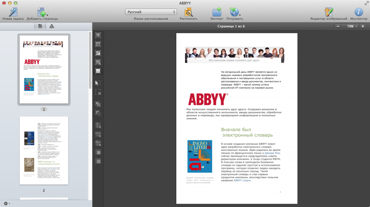
Task: Expand the Добавить страницы dropdown arrow
Action: tap(47, 15)
